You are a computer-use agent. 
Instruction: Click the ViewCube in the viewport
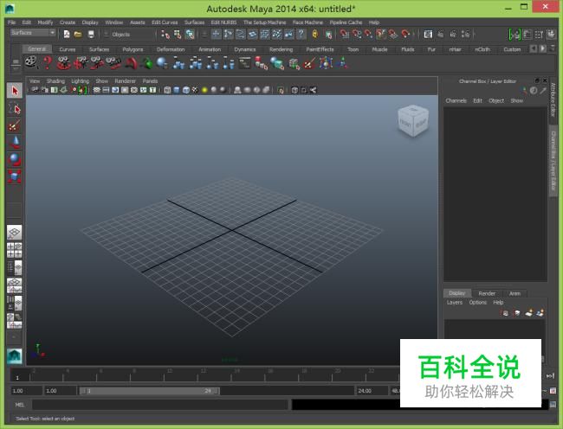[x=412, y=122]
